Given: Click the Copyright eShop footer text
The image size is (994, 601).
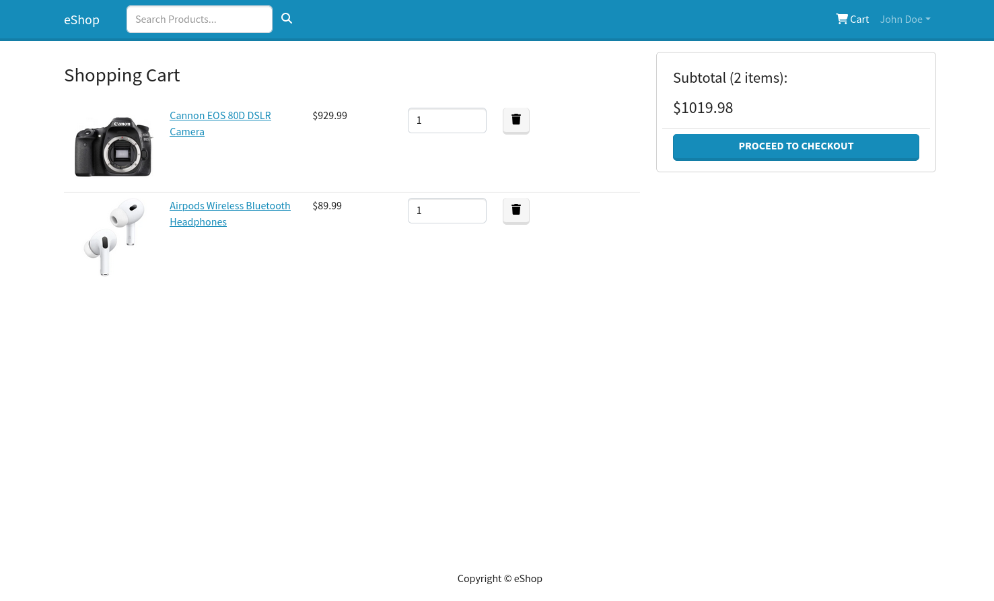Looking at the screenshot, I should (x=499, y=578).
